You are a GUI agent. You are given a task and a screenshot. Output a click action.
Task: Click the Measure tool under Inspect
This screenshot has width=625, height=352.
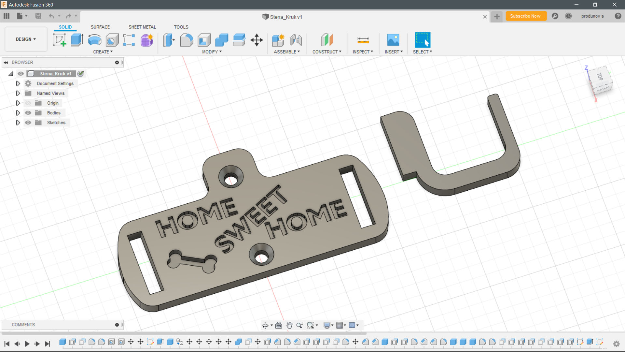coord(363,40)
